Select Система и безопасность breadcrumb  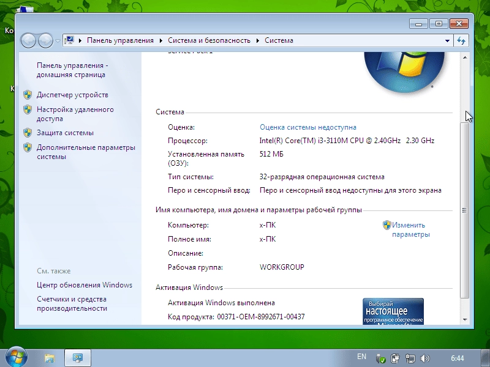(x=209, y=40)
